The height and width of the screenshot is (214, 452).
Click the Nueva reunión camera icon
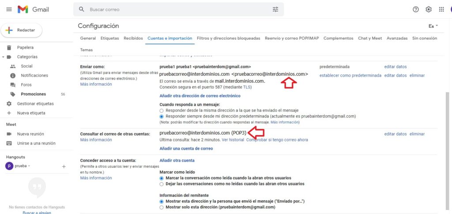pos(9,134)
